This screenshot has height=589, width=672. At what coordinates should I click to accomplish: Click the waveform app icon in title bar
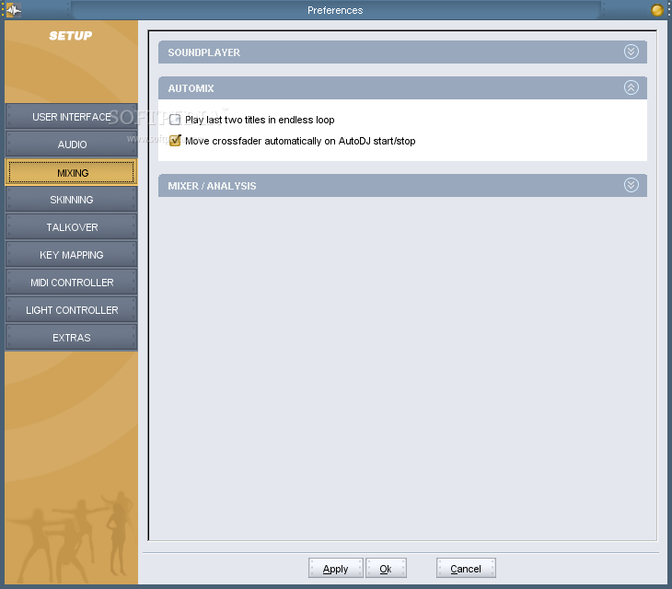point(13,10)
